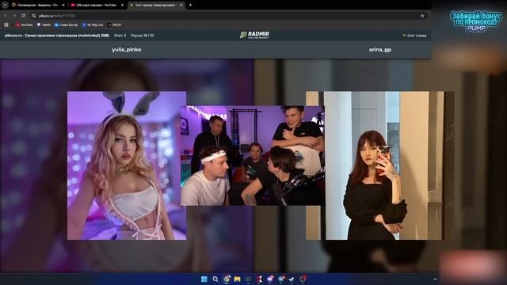
Task: Open the Steam taskbar app
Action: (292, 279)
